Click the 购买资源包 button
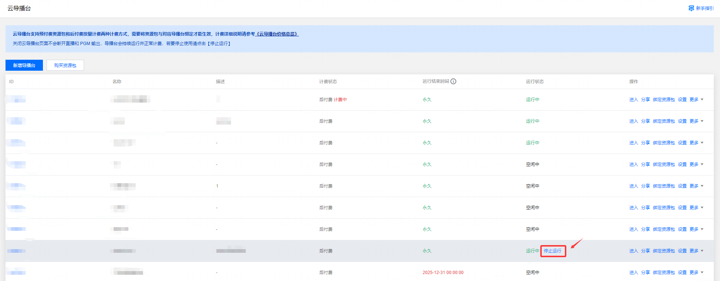Screen dimensions: 720x281 click(65, 65)
